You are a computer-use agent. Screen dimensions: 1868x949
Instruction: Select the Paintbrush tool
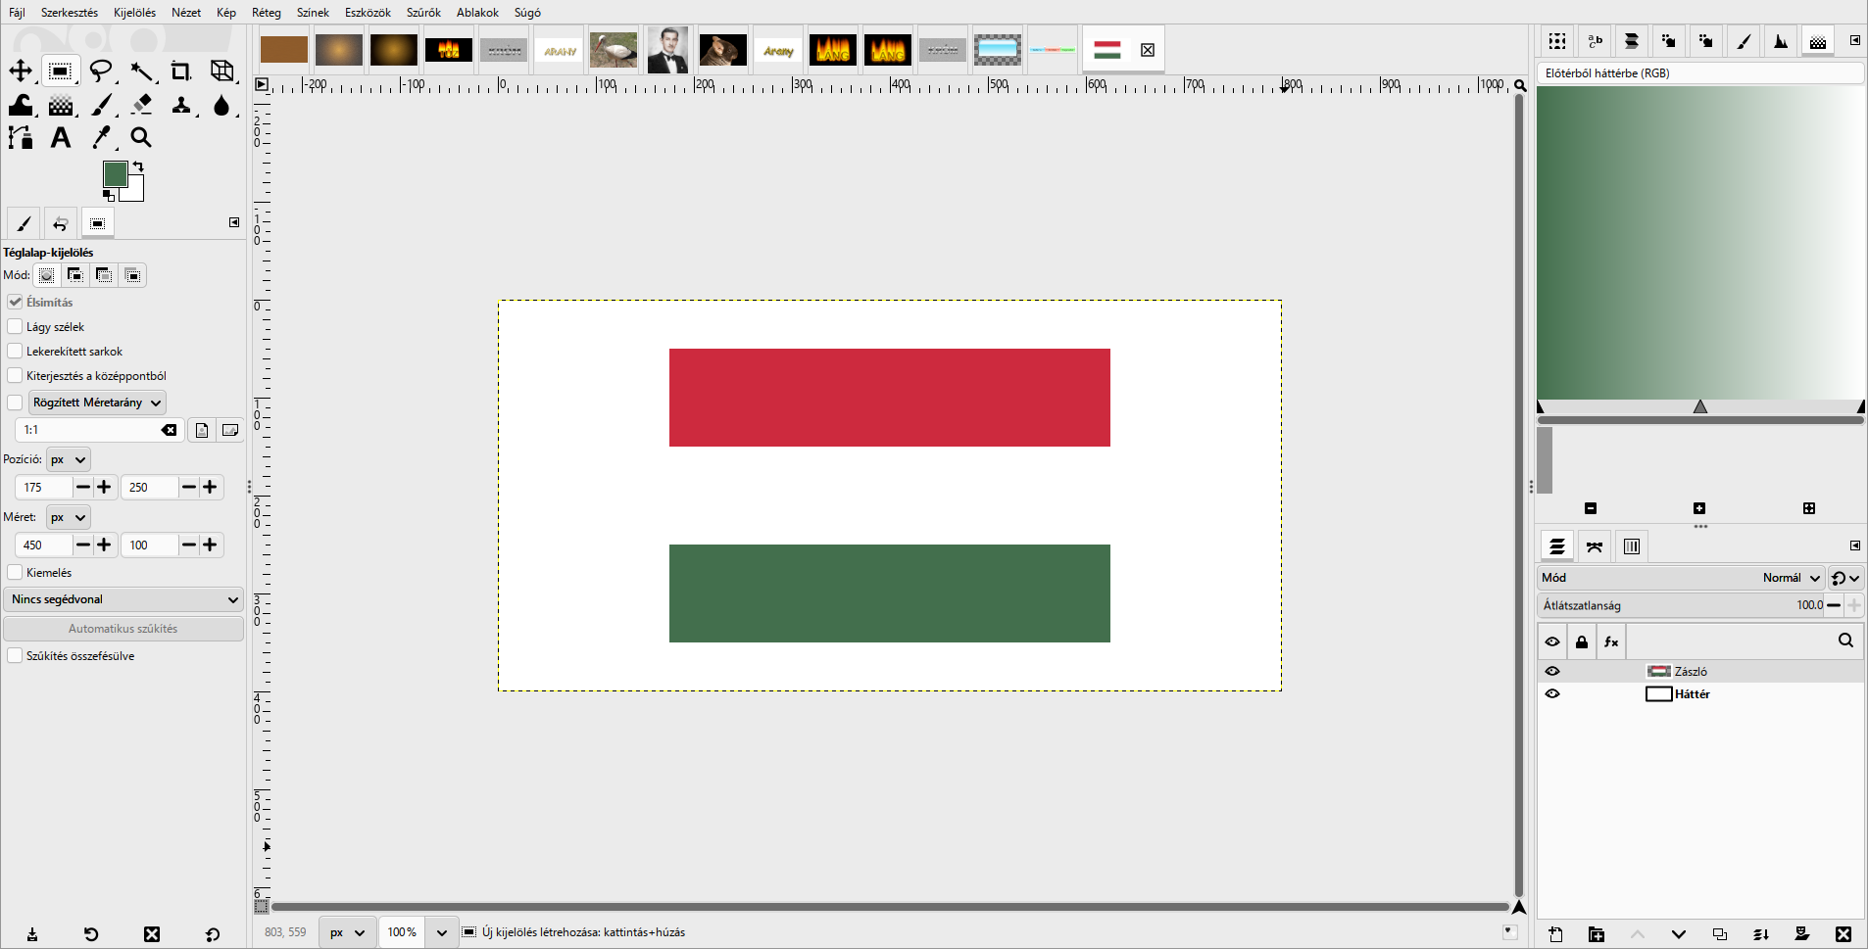[x=101, y=105]
